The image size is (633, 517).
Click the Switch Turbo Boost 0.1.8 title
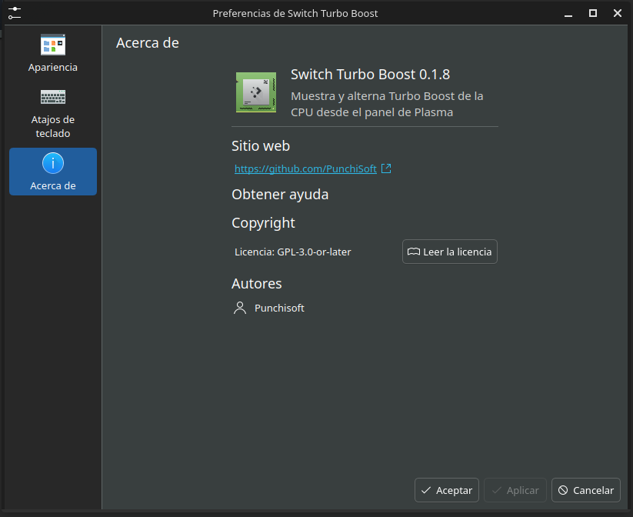[370, 75]
